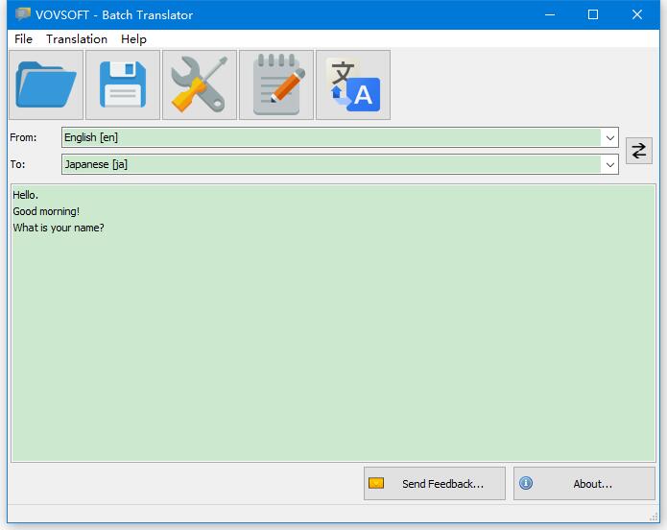Screen dimensions: 667x530
Task: Click the 'Good morning!' line
Action: [x=46, y=211]
